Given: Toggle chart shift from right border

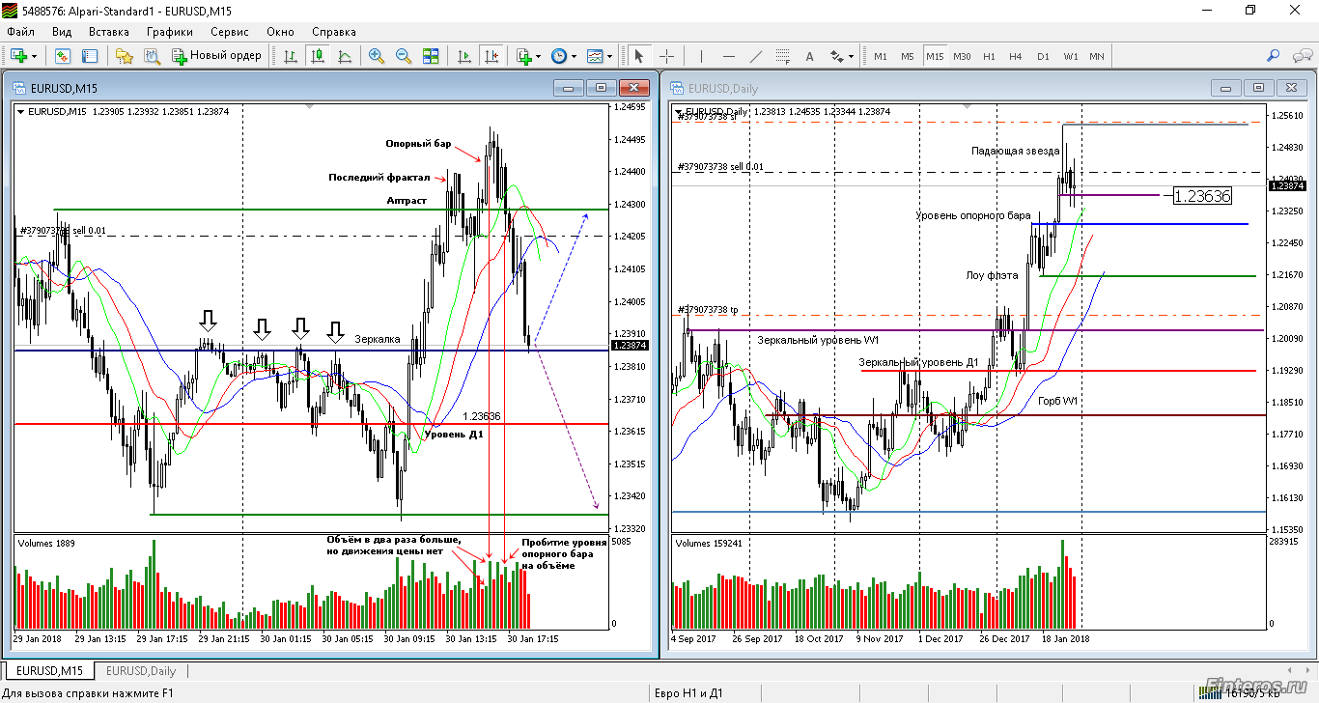Looking at the screenshot, I should [x=491, y=56].
